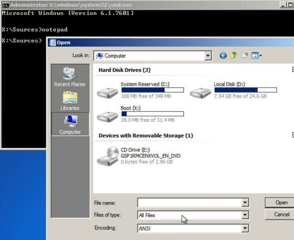The height and width of the screenshot is (240, 294).
Task: Click the "System Reserved (C:)" label
Action: [145, 84]
